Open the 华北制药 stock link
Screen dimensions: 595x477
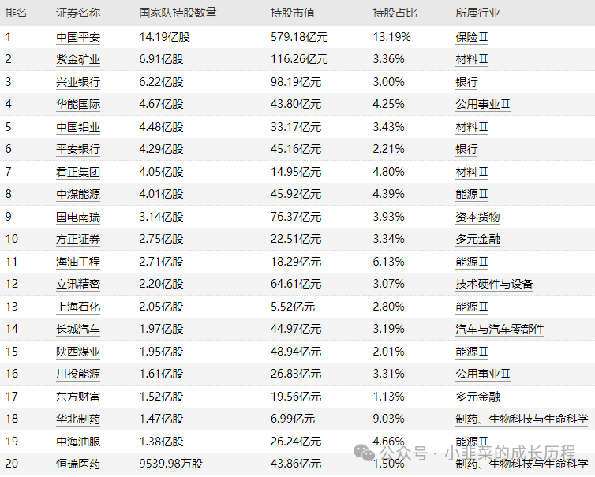78,419
